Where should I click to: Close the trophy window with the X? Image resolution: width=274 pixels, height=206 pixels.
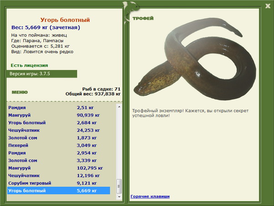pyautogui.click(x=268, y=6)
